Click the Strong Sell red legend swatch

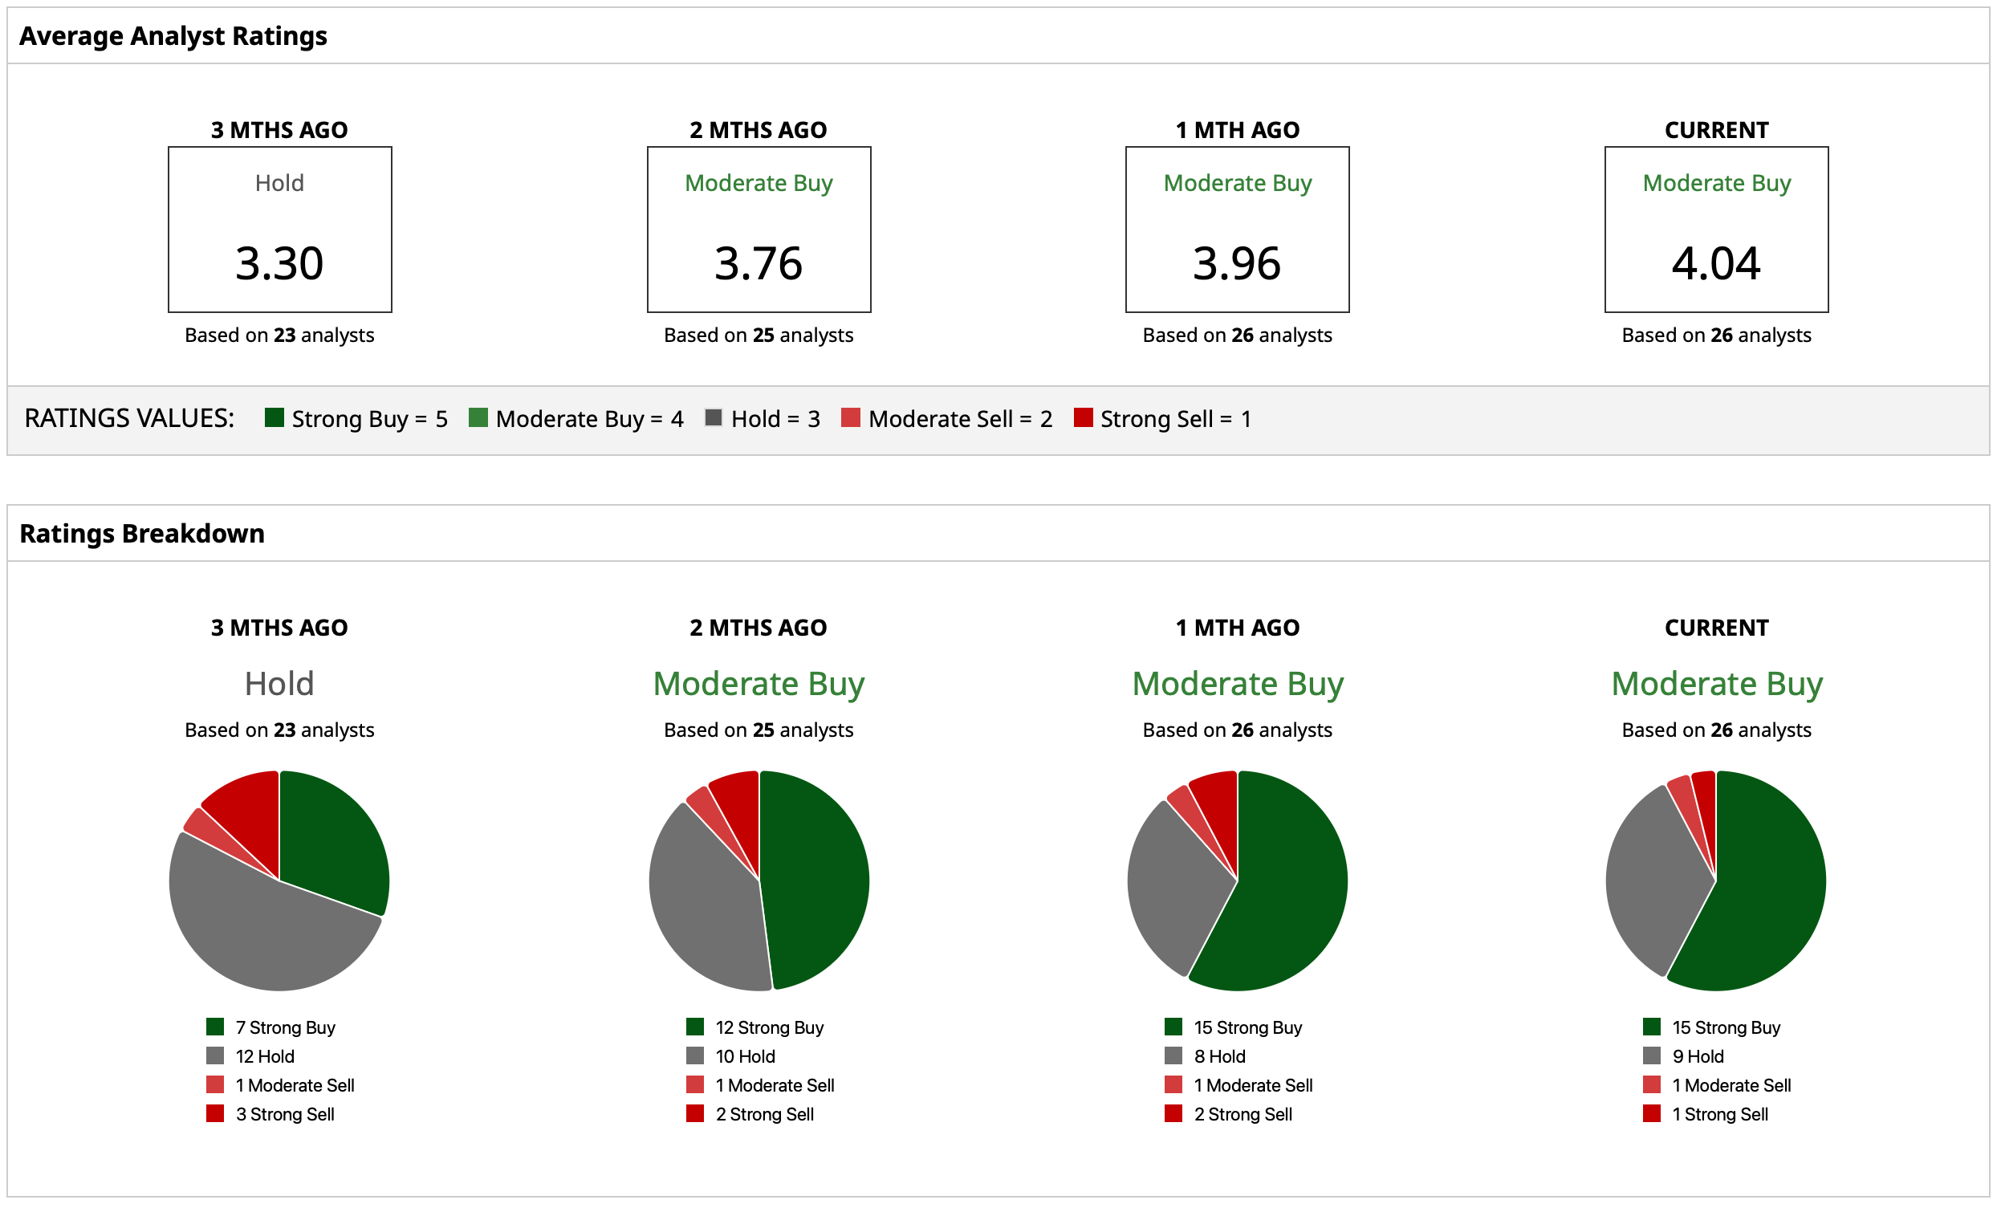click(1083, 417)
